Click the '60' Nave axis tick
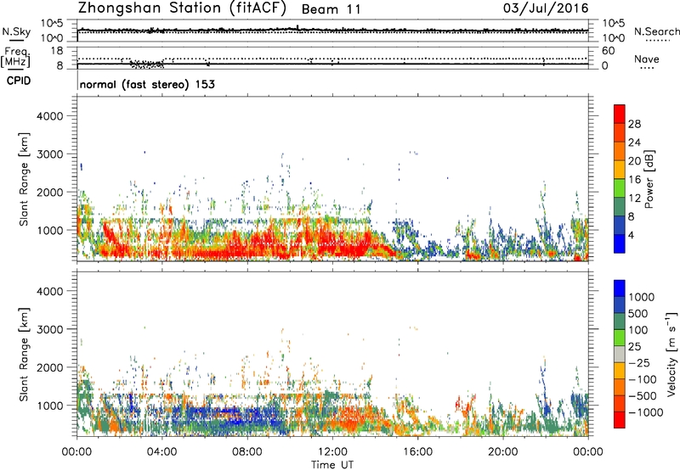The width and height of the screenshot is (680, 470). click(608, 51)
